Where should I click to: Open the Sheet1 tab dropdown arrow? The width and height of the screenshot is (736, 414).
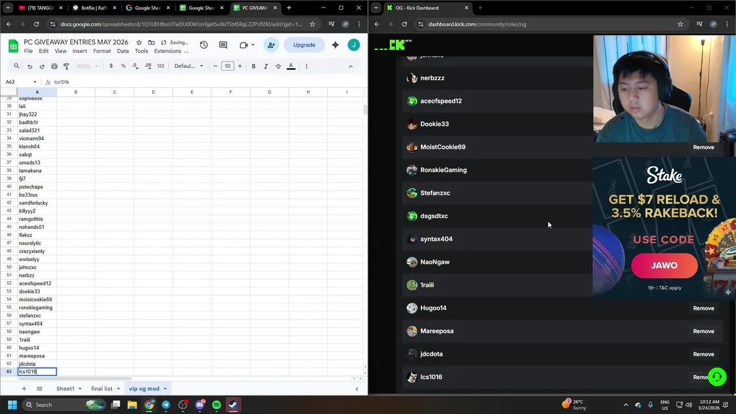click(x=80, y=389)
